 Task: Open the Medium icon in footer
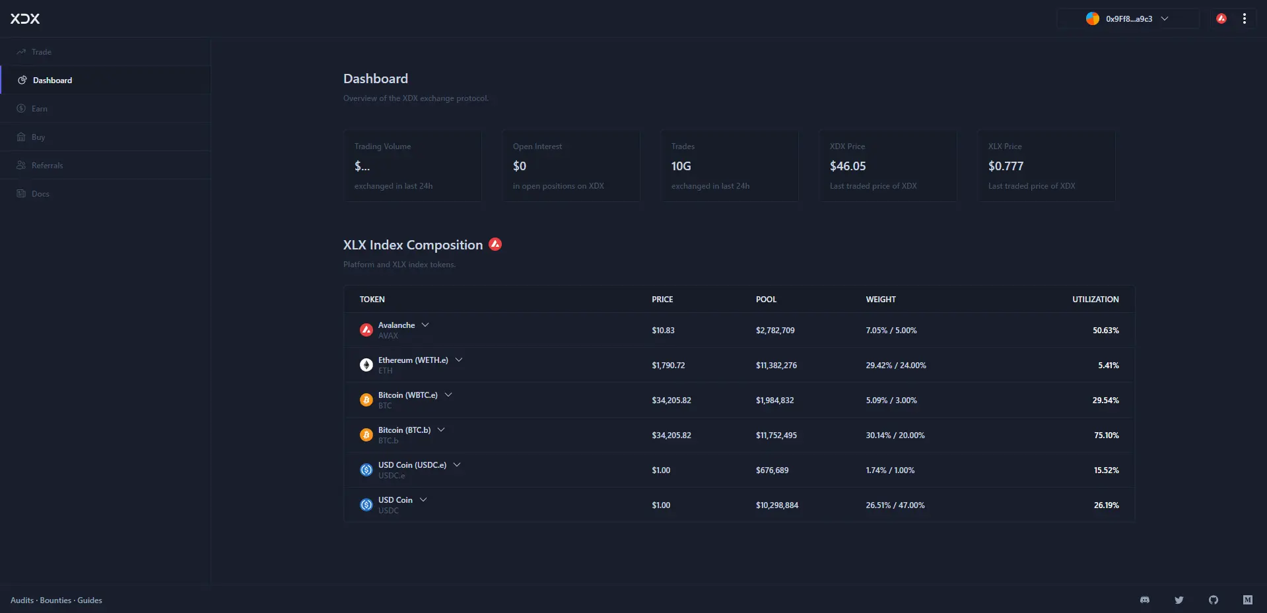pyautogui.click(x=1248, y=600)
